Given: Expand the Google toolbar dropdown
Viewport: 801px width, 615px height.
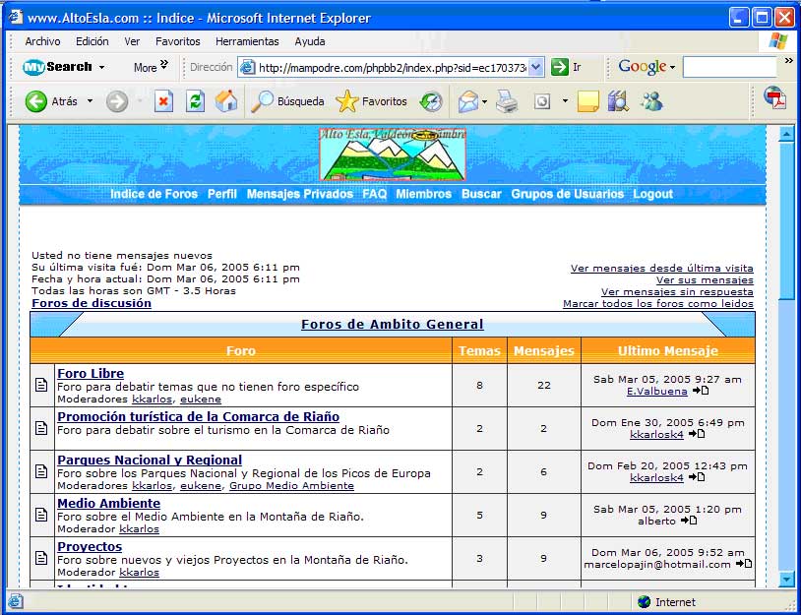Looking at the screenshot, I should [x=673, y=67].
